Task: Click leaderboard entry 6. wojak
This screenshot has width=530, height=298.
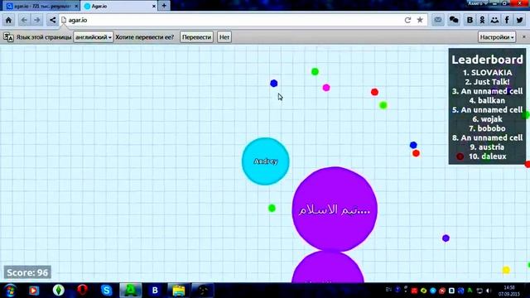Action: (487, 119)
